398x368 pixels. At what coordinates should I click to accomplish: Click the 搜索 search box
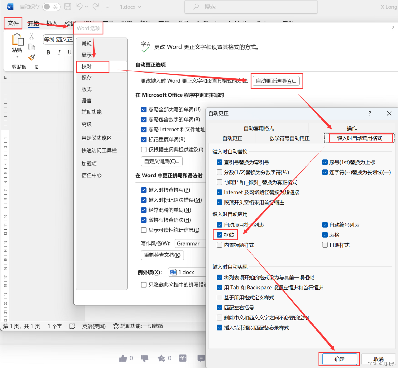(251, 7)
